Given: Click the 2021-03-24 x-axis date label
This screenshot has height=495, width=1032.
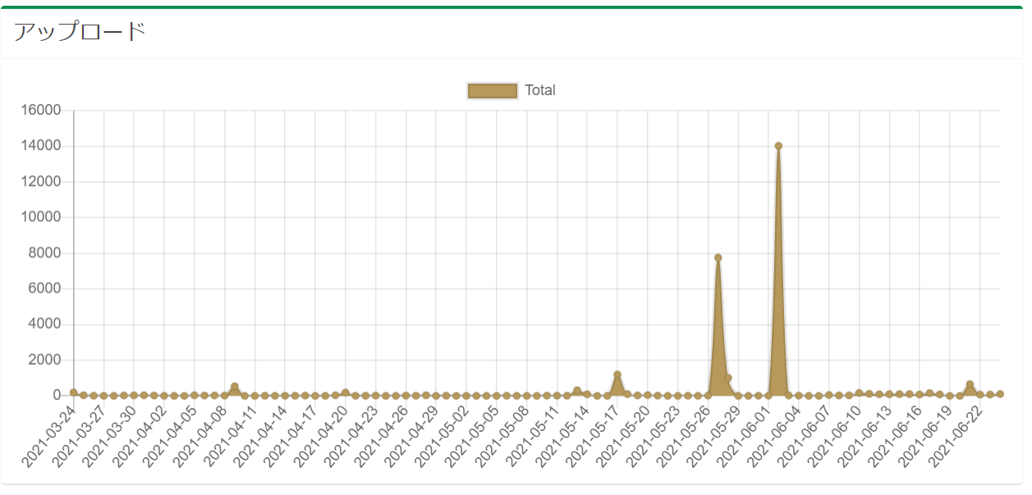Looking at the screenshot, I should (x=49, y=435).
